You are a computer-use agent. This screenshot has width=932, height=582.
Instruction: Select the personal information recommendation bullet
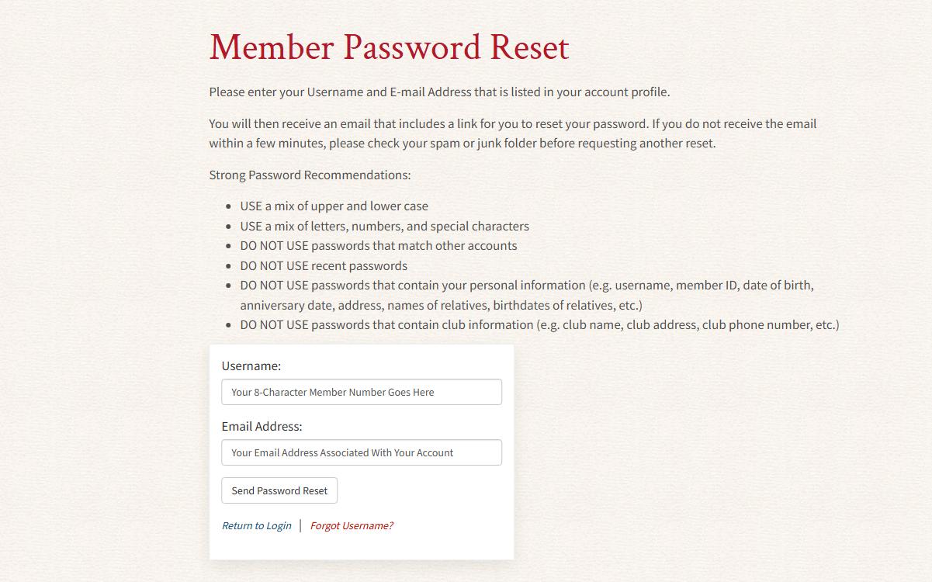[x=528, y=295]
